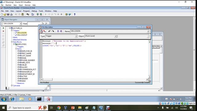Image resolution: width=197 pixels, height=111 pixels.
Task: Select the SALARY item in the tree
Action: (24, 67)
